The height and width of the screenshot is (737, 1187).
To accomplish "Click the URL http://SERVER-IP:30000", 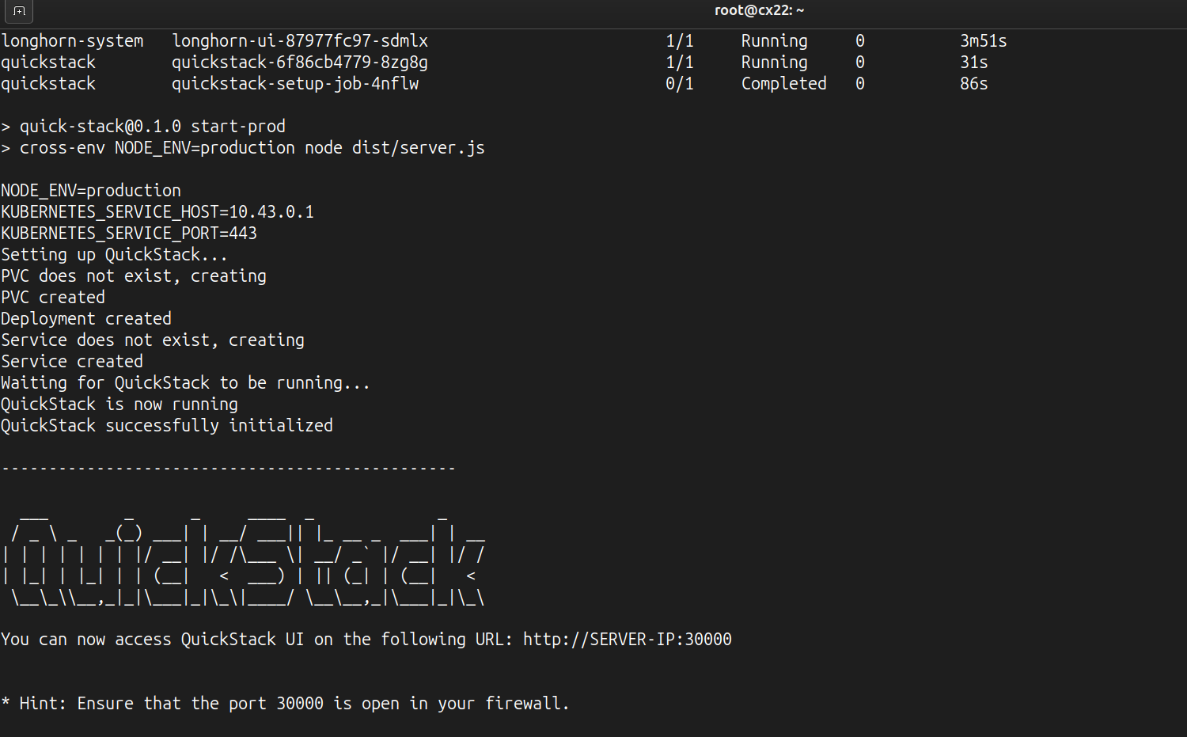I will (628, 640).
